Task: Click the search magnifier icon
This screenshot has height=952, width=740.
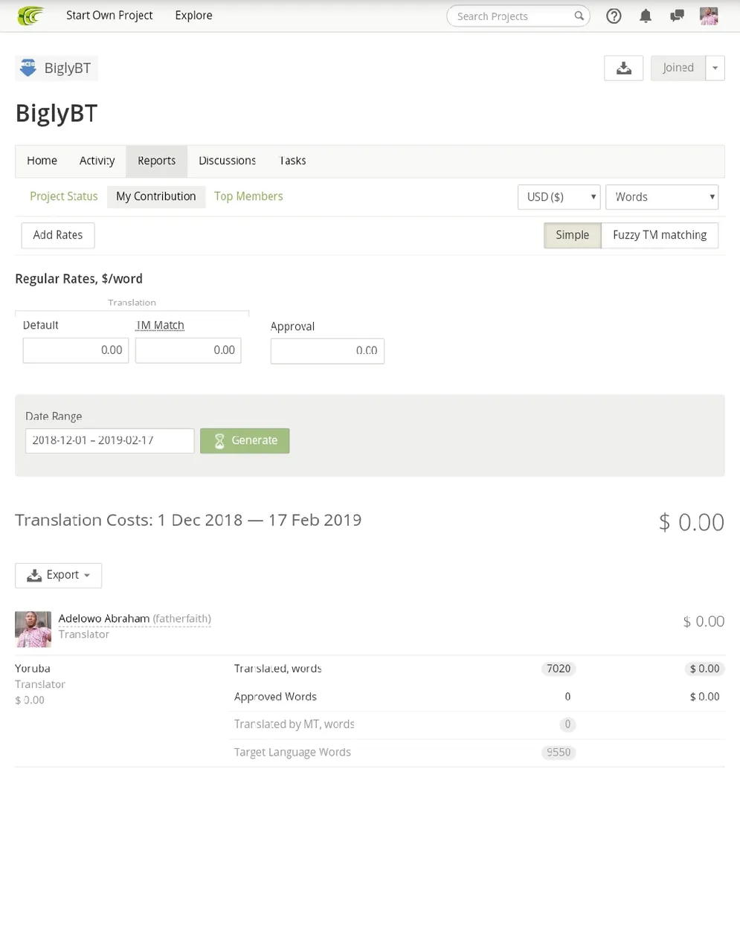Action: click(579, 16)
